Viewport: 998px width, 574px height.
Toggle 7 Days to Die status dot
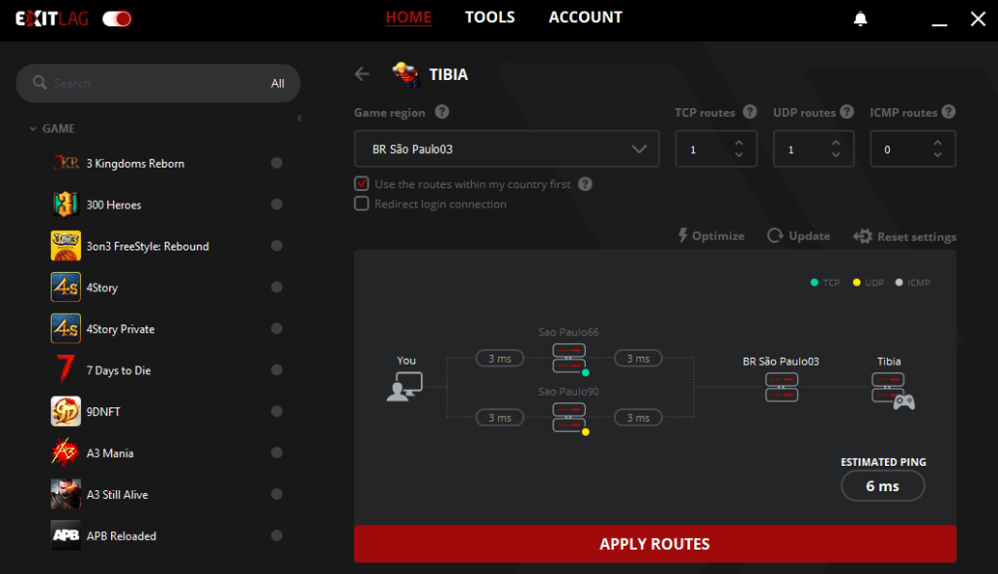pyautogui.click(x=276, y=369)
